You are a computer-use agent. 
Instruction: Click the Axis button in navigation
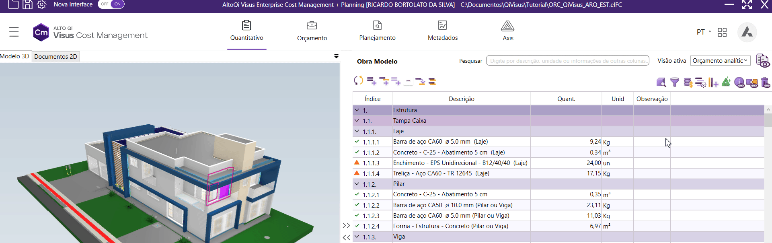[507, 31]
